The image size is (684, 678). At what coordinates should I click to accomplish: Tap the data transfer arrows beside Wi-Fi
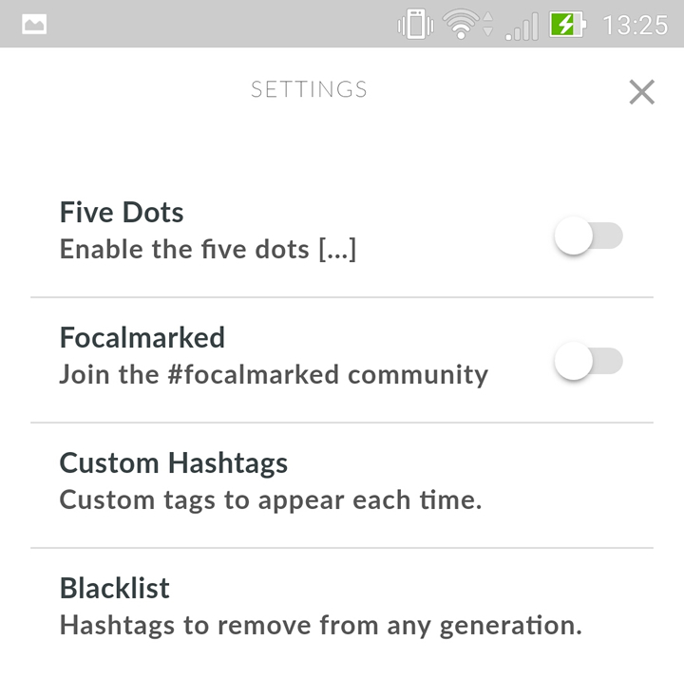click(488, 25)
